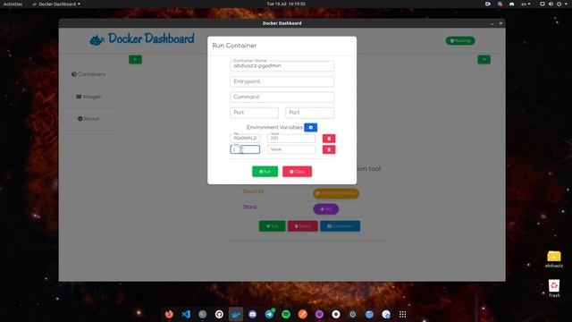The width and height of the screenshot is (572, 322).
Task: Click the red Close button in dialog
Action: [x=297, y=171]
